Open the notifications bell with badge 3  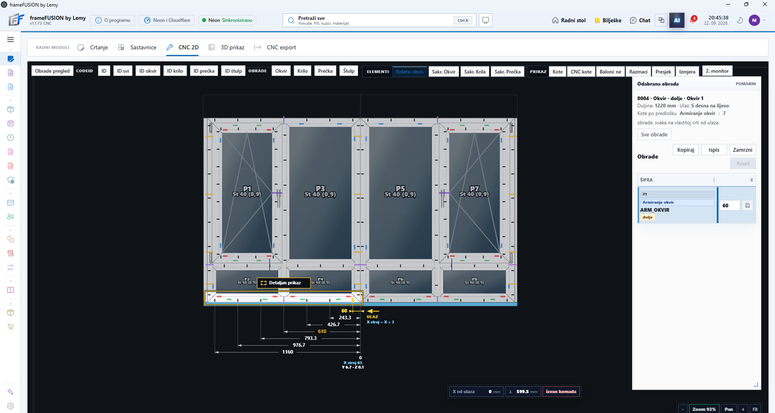point(693,20)
